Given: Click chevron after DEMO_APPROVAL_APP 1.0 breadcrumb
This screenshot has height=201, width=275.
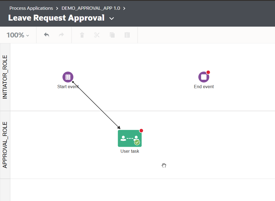Looking at the screenshot, I should pos(124,8).
